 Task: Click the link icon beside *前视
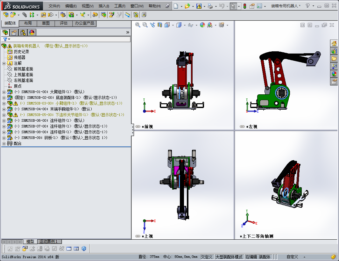click(x=138, y=127)
